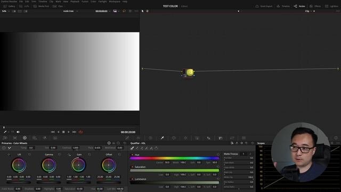The image size is (341, 192).
Task: Open the Help menu
Action: [125, 2]
